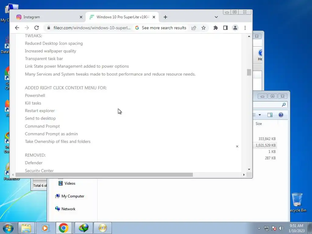Screen dimensions: 312x234
Task: Open the Explorer view options dropdown arrow
Action: pyautogui.click(x=260, y=115)
